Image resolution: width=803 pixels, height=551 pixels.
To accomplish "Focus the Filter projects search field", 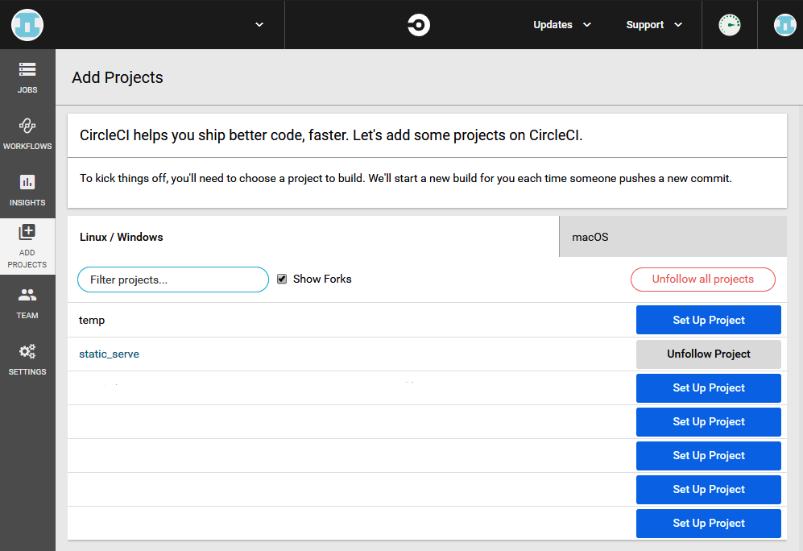I will point(172,280).
